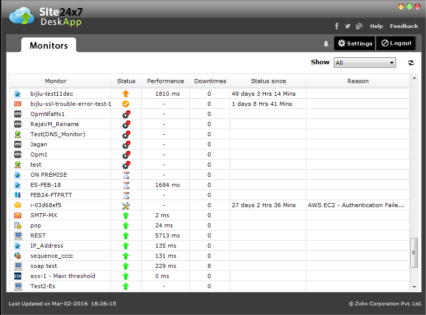
Task: Select the Monitors tab
Action: coord(49,46)
